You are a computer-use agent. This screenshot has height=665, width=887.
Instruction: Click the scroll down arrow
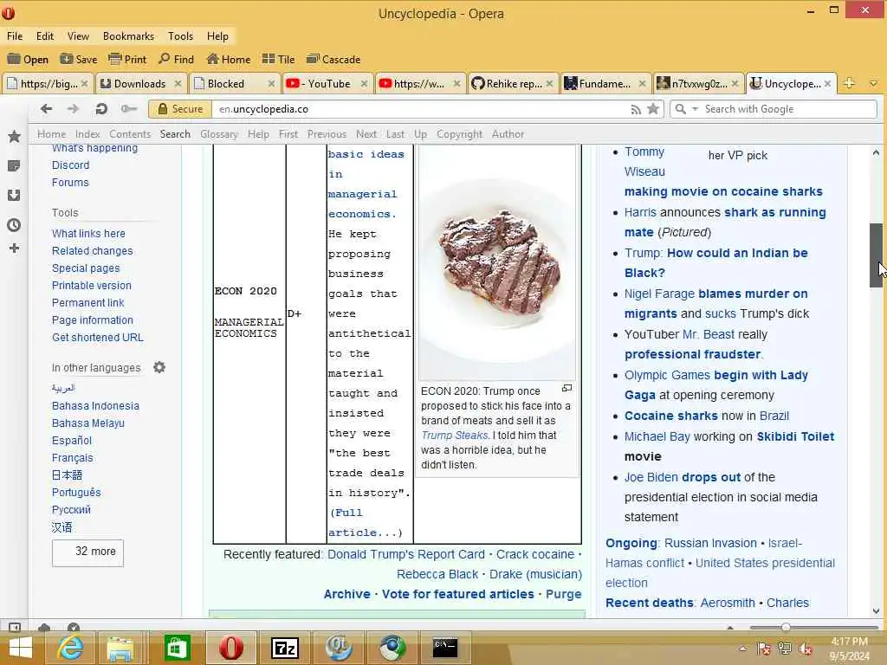[x=876, y=610]
